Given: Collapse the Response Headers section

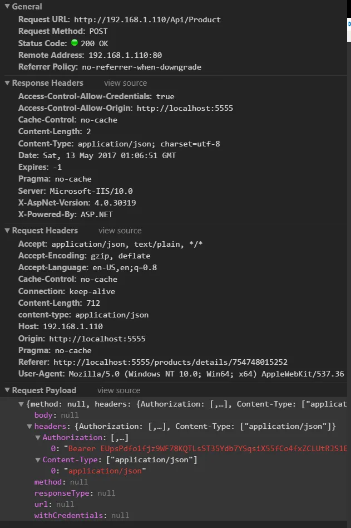Looking at the screenshot, I should click(7, 83).
